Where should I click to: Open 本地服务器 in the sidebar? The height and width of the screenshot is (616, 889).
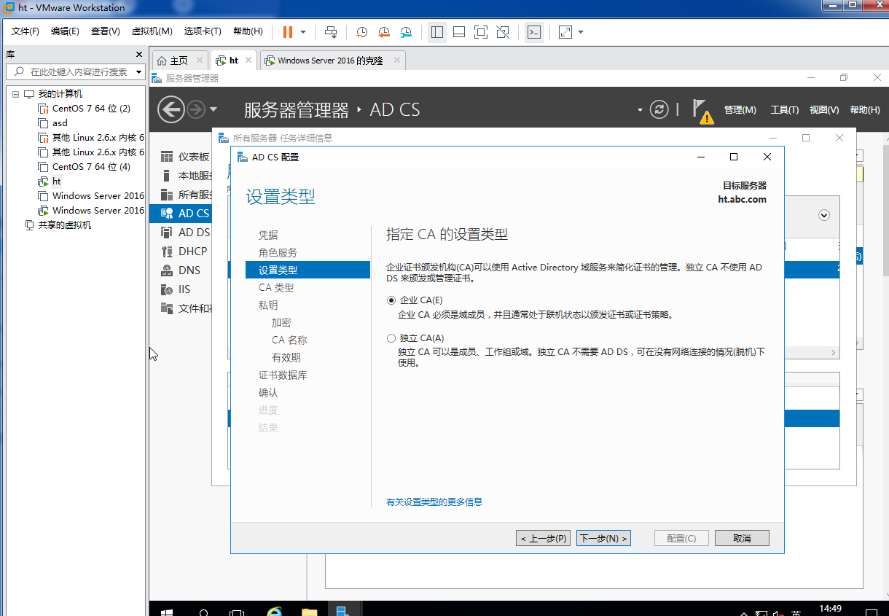pyautogui.click(x=185, y=176)
